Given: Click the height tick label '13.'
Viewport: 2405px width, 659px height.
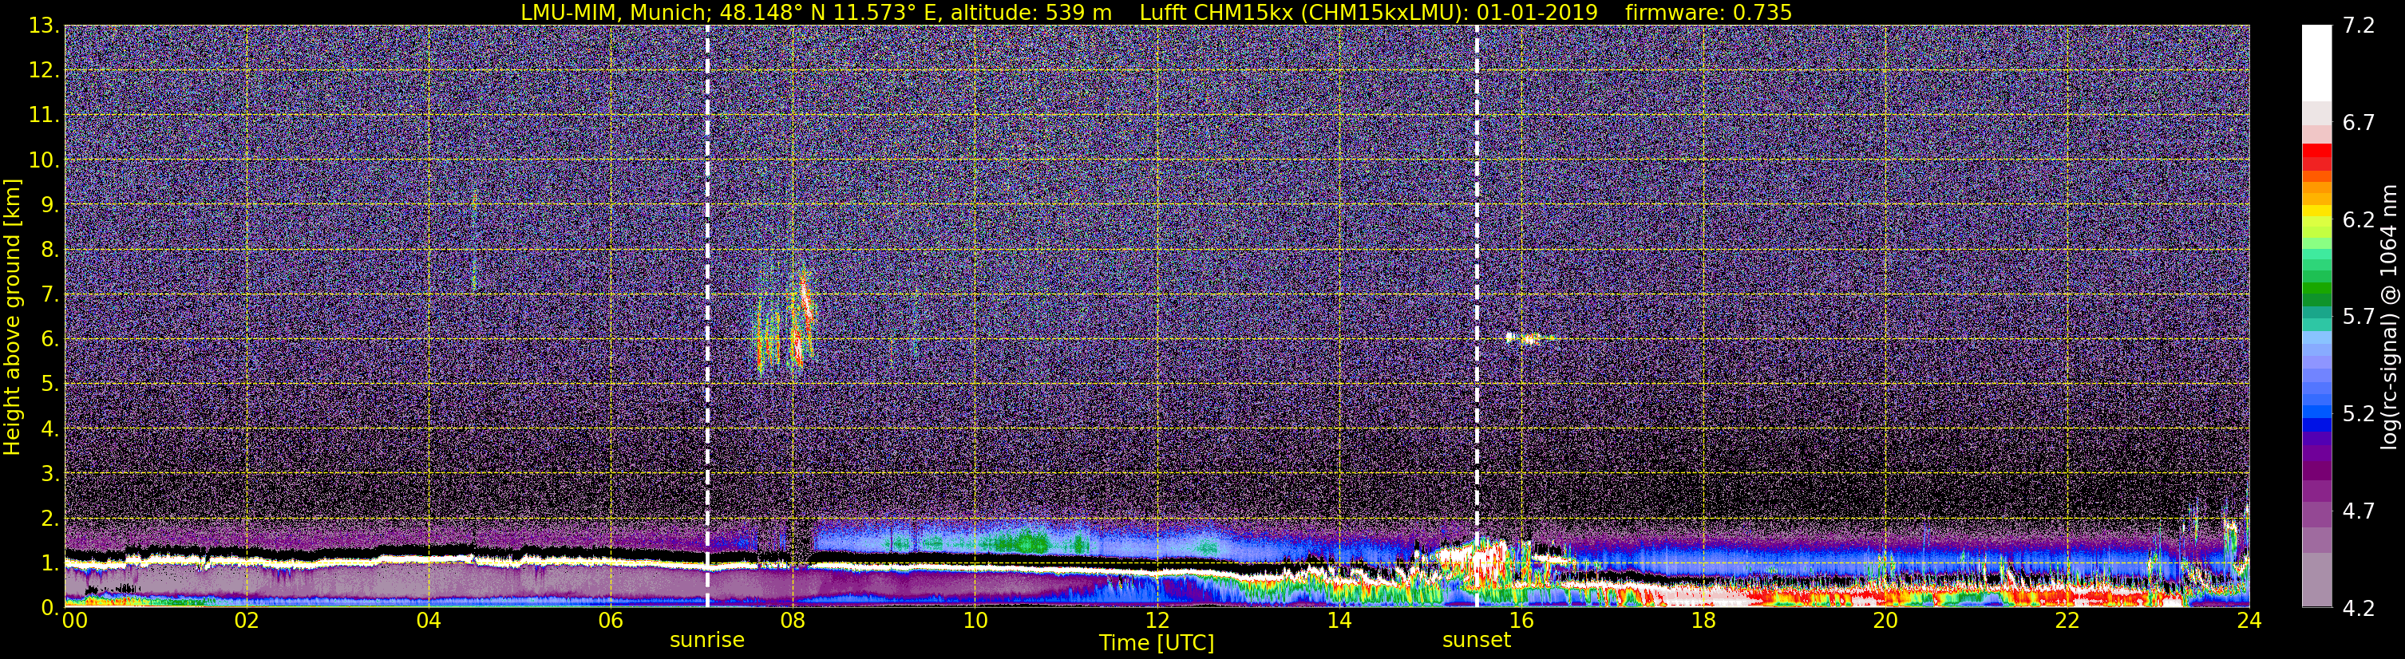Looking at the screenshot, I should coord(44,26).
